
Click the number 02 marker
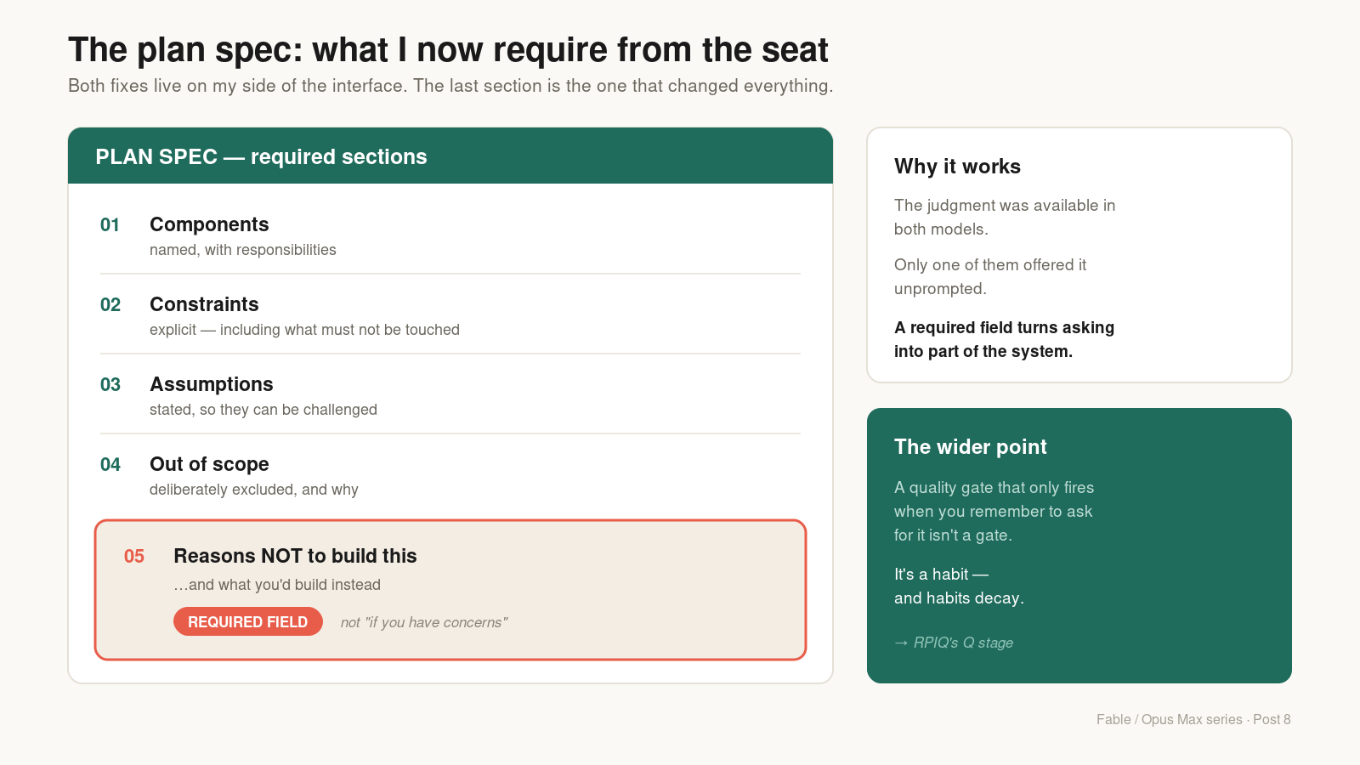pyautogui.click(x=110, y=304)
